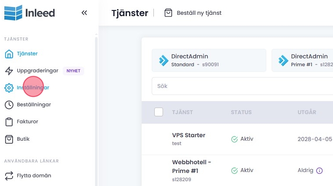Click the Uppgraderingar lightning icon
The width and height of the screenshot is (333, 186).
(x=9, y=71)
